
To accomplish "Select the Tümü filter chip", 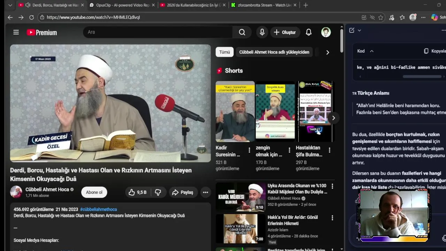I will click(x=224, y=52).
